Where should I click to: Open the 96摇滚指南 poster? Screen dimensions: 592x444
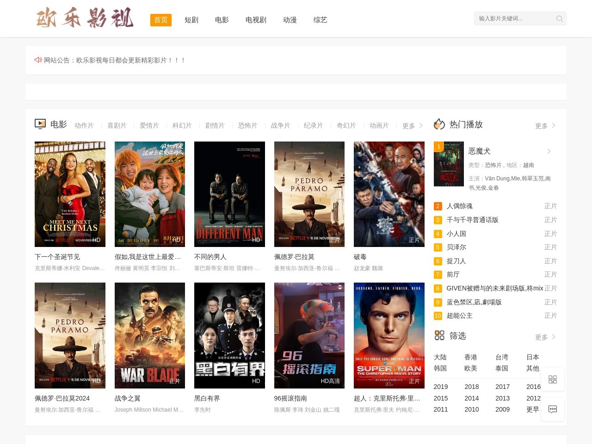309,335
